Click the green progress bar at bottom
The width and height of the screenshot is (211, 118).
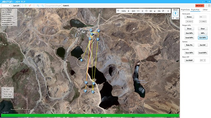point(90,115)
